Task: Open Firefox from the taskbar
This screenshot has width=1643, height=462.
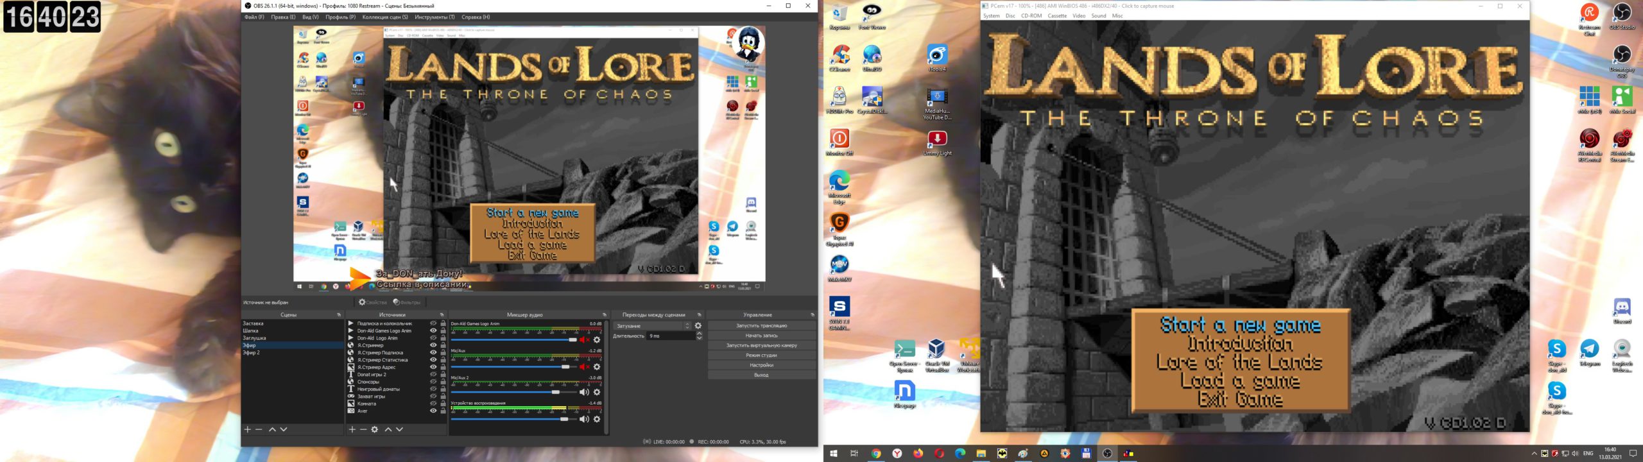Action: (x=918, y=454)
